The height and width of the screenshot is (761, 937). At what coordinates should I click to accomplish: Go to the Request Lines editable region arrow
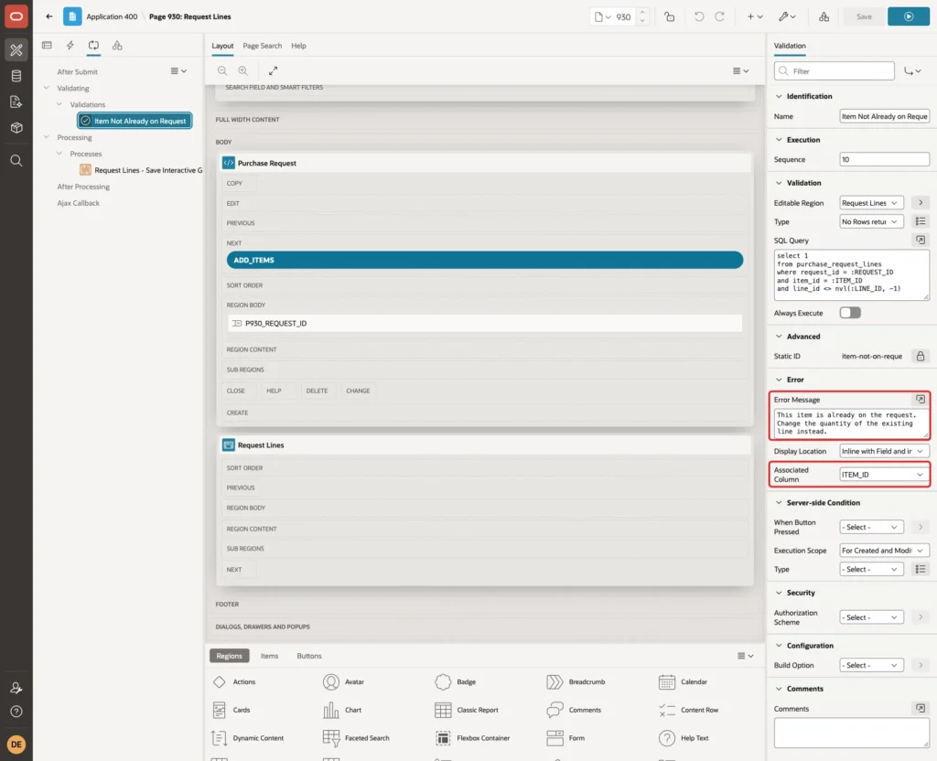(x=921, y=203)
